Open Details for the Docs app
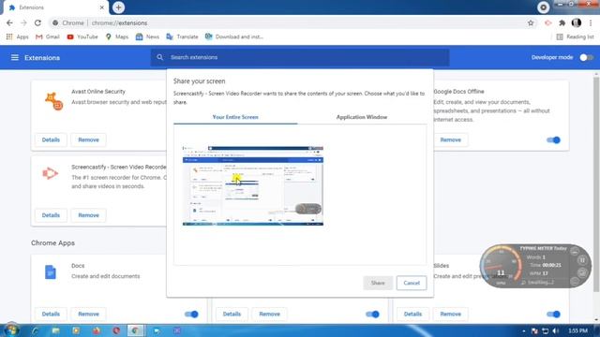The height and width of the screenshot is (337, 600). coord(51,315)
